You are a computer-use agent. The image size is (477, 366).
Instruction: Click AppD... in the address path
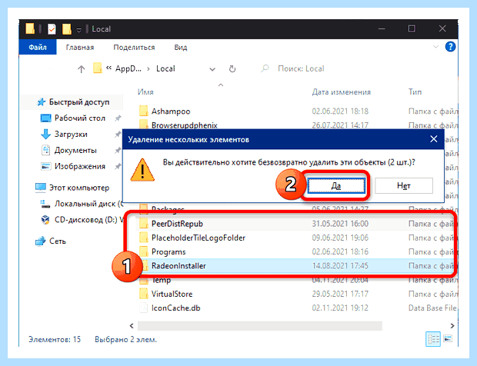pyautogui.click(x=128, y=68)
